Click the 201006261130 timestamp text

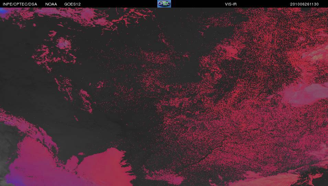pyautogui.click(x=304, y=4)
